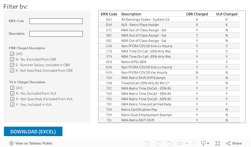Expand the Download options caret
Viewport: 251px width, 147px height.
pos(208,143)
